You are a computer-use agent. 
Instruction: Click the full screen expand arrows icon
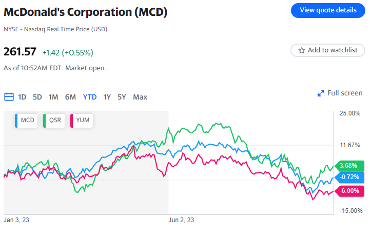[x=321, y=93]
